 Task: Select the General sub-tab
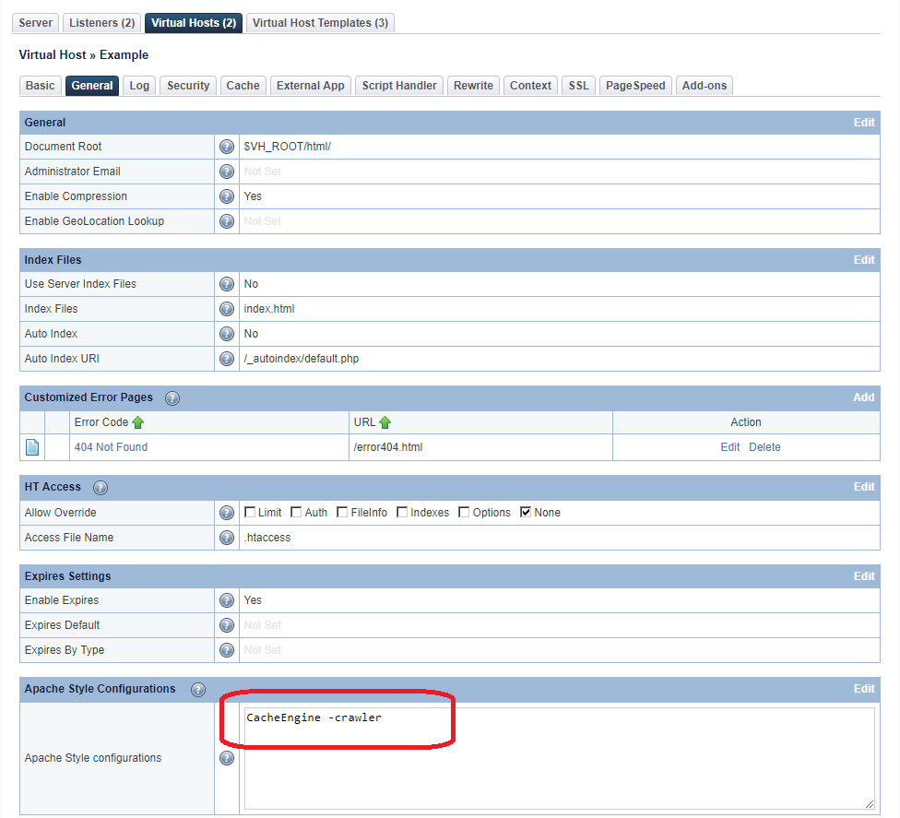[x=92, y=86]
